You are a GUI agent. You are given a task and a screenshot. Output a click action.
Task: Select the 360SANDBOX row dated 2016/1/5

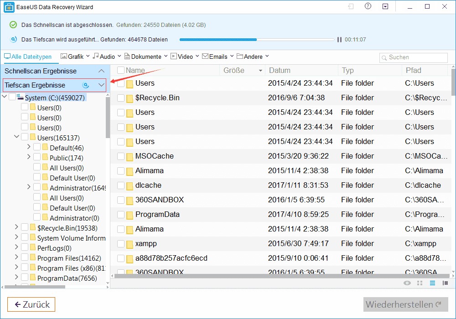[280, 200]
